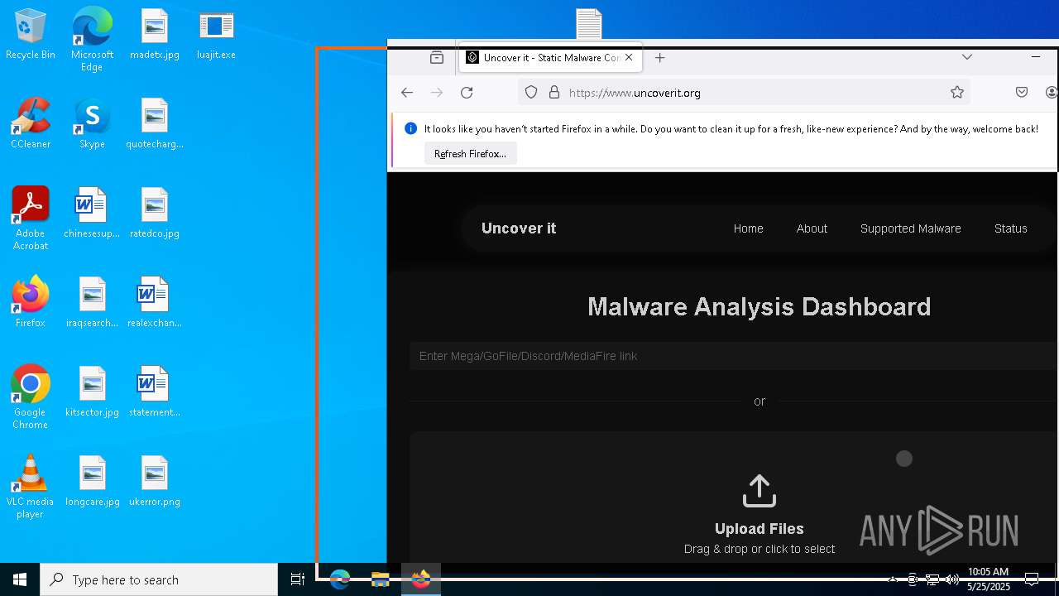
Task: Open Edge from the taskbar
Action: coord(340,579)
